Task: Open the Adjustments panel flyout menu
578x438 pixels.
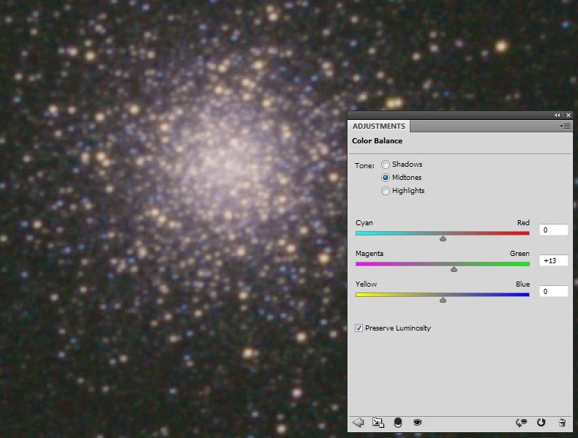Action: pyautogui.click(x=565, y=127)
